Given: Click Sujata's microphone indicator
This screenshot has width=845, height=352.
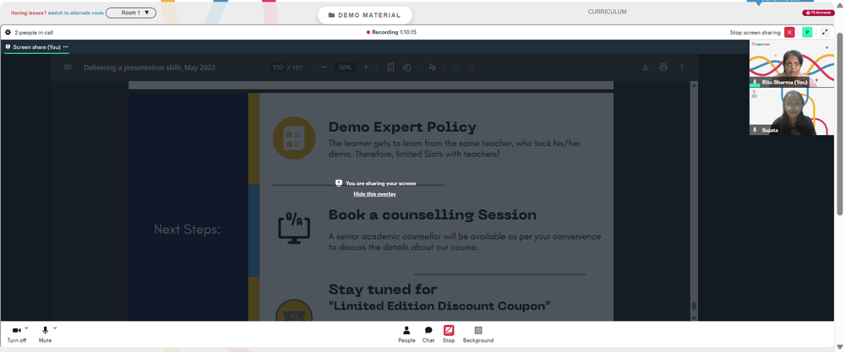Looking at the screenshot, I should 755,130.
